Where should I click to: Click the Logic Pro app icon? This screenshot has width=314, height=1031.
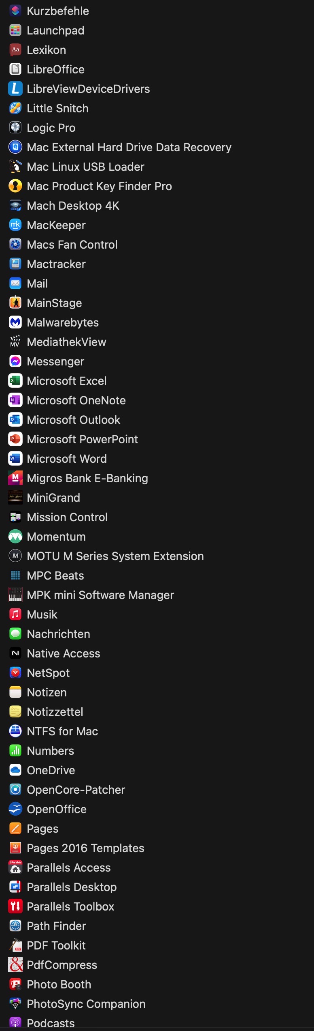pyautogui.click(x=15, y=128)
